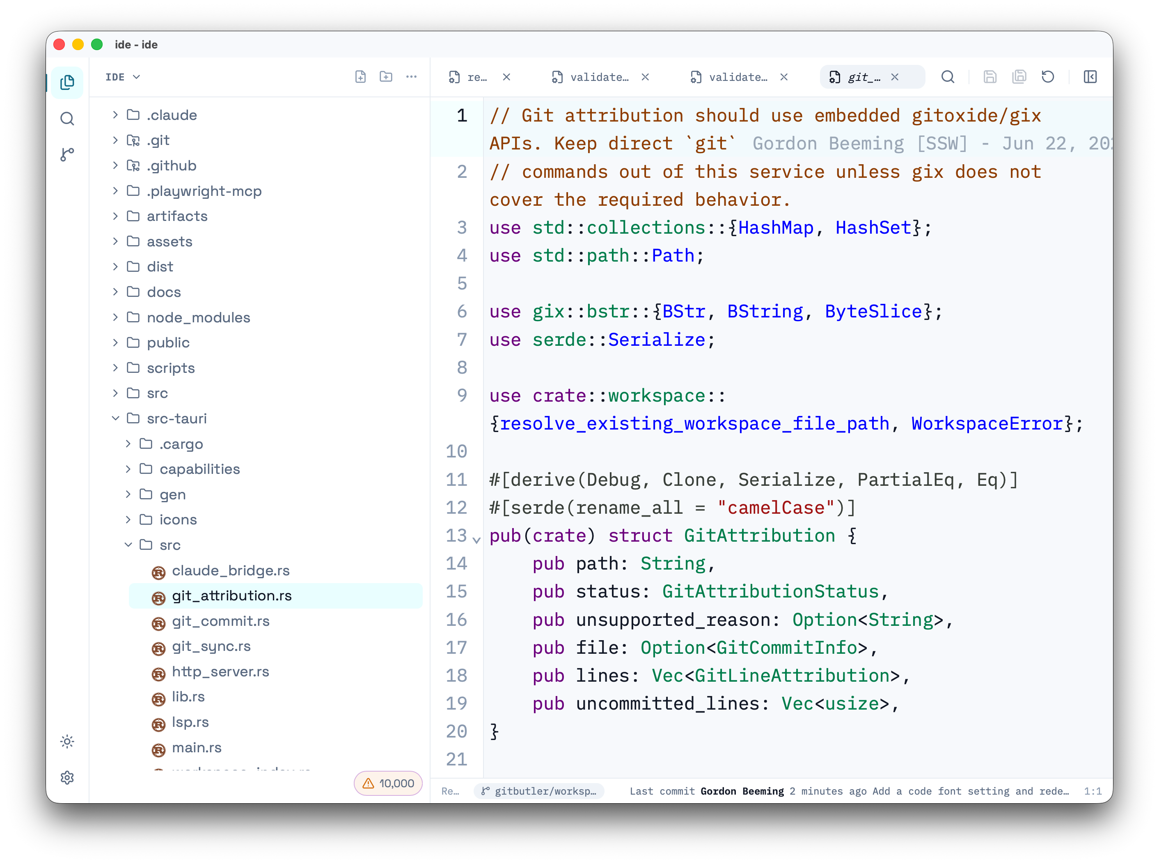Viewport: 1159px width, 864px height.
Task: Expand the node_modules folder
Action: click(115, 317)
